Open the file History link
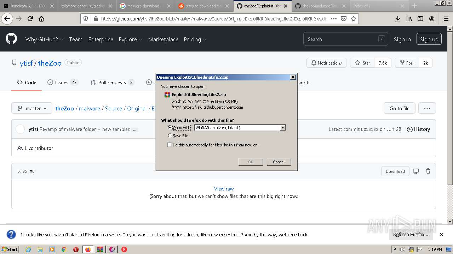Screen dimensions: 453x254 tap(418, 129)
